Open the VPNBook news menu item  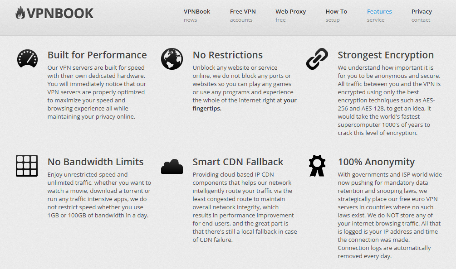[197, 15]
